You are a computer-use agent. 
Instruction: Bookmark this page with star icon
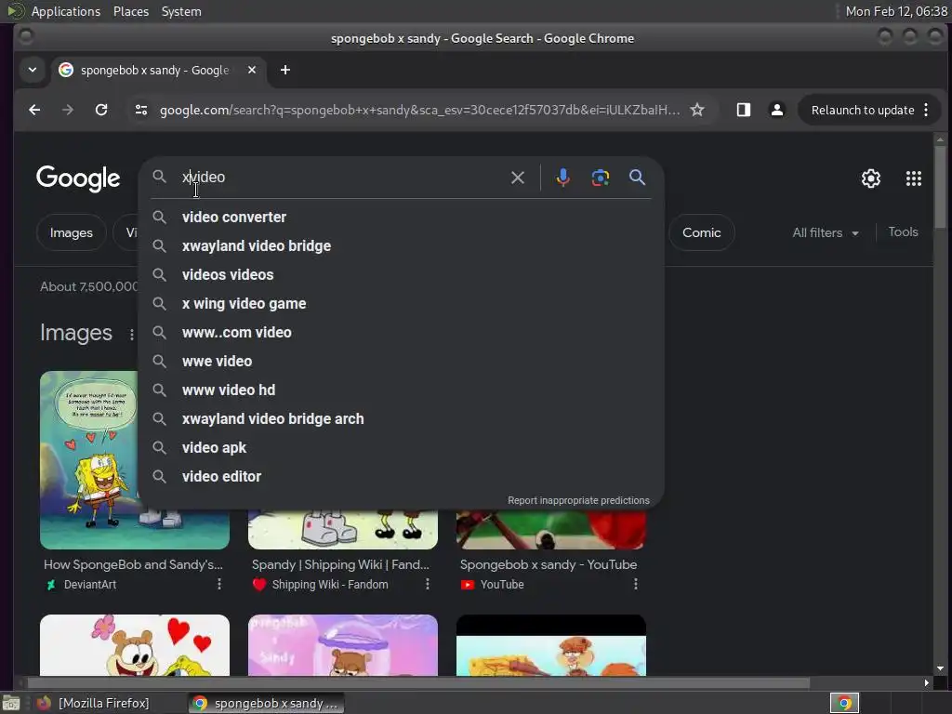point(697,110)
